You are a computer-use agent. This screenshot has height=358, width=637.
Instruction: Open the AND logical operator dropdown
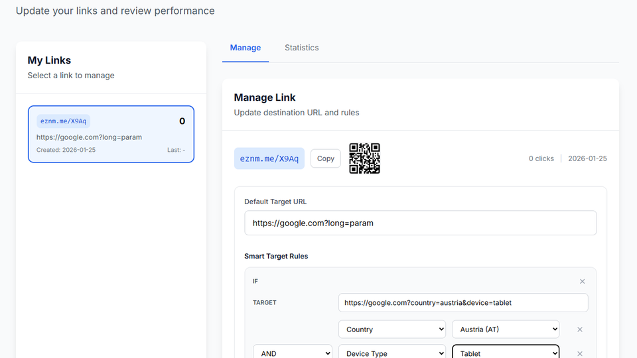292,353
